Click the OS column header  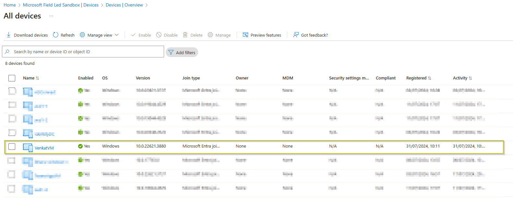(105, 78)
